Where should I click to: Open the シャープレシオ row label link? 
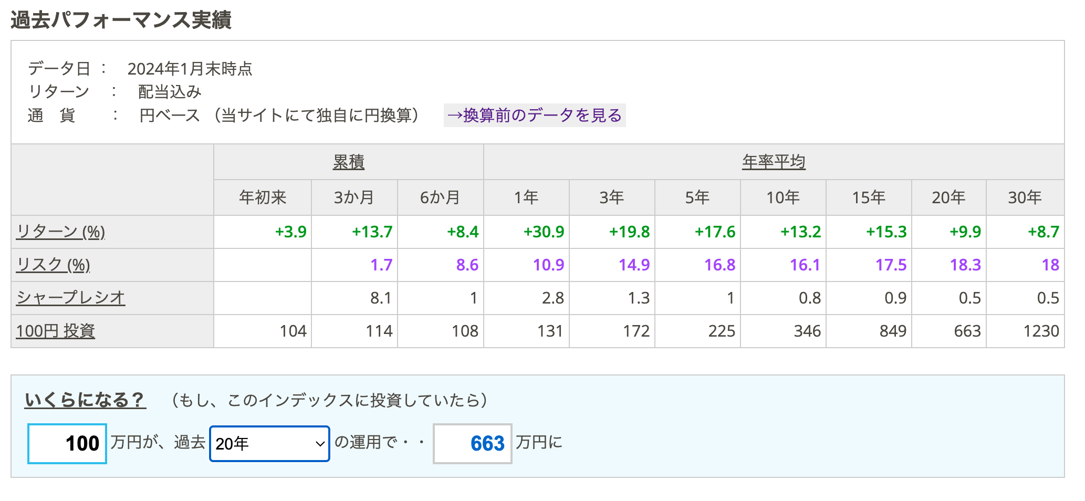click(x=70, y=298)
